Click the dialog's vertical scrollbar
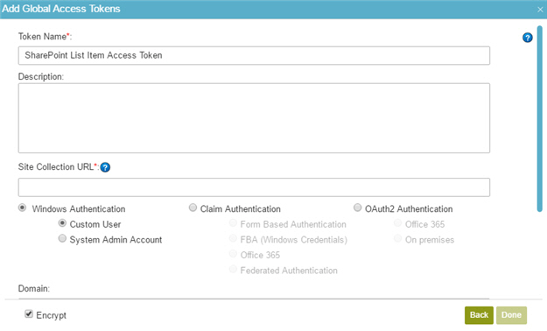Viewport: 547px width, 331px height. 540,119
